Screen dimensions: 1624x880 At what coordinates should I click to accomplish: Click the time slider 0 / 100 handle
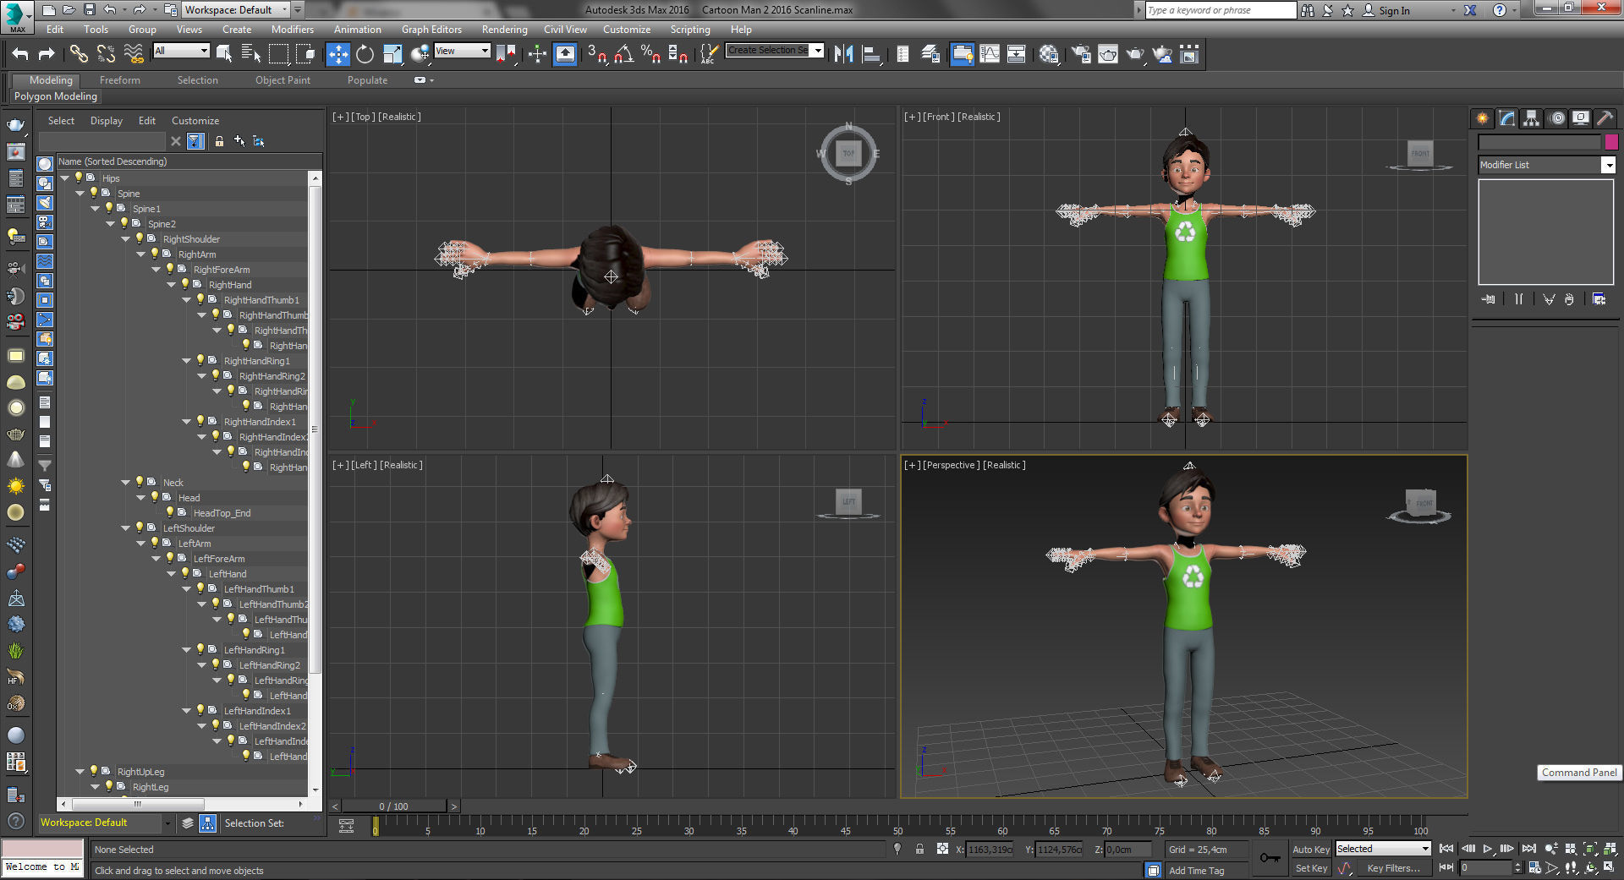[x=393, y=806]
